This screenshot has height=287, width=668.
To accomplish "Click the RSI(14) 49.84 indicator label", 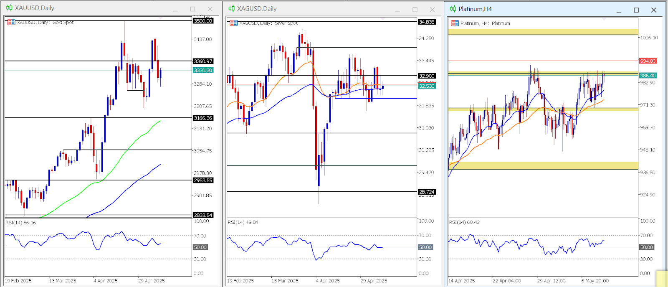I will pos(243,222).
